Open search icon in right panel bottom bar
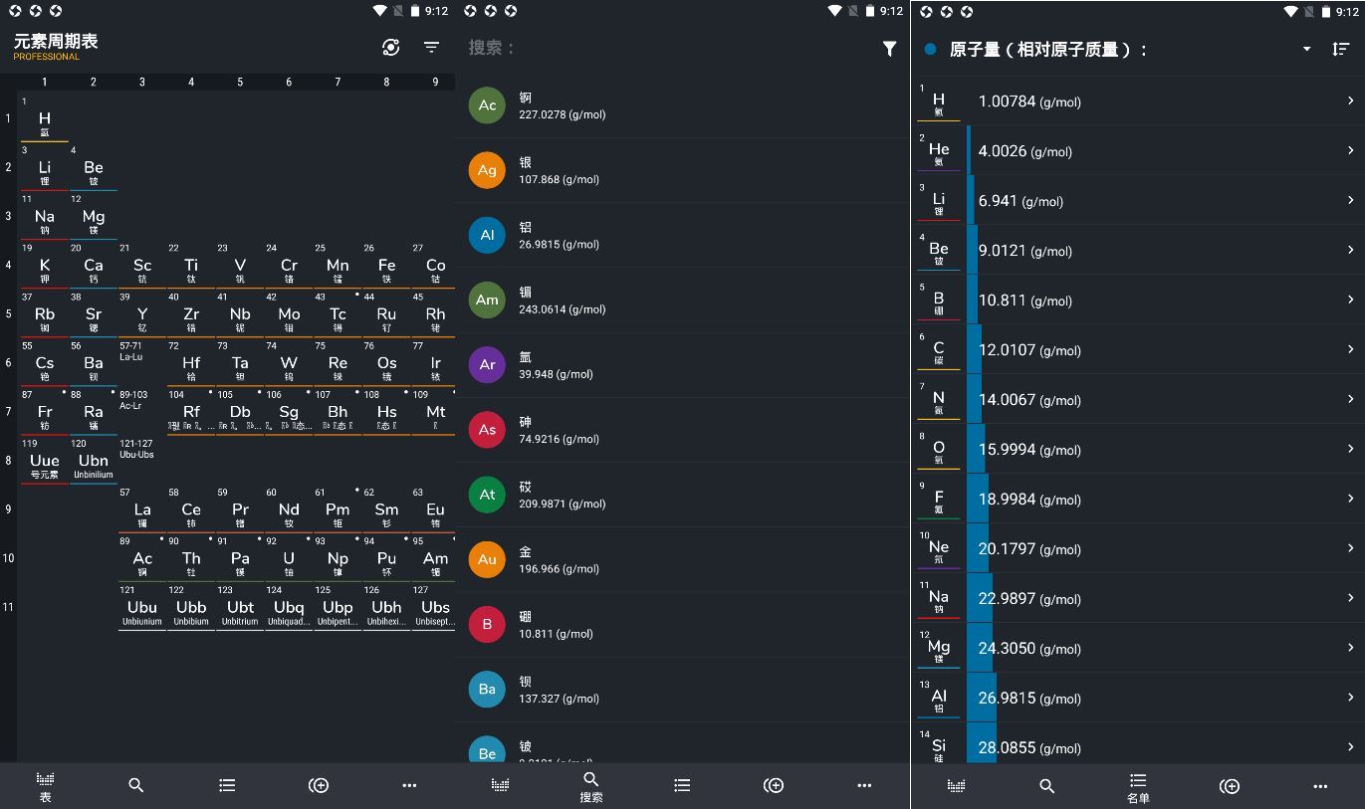The width and height of the screenshot is (1365, 809). tap(1046, 785)
